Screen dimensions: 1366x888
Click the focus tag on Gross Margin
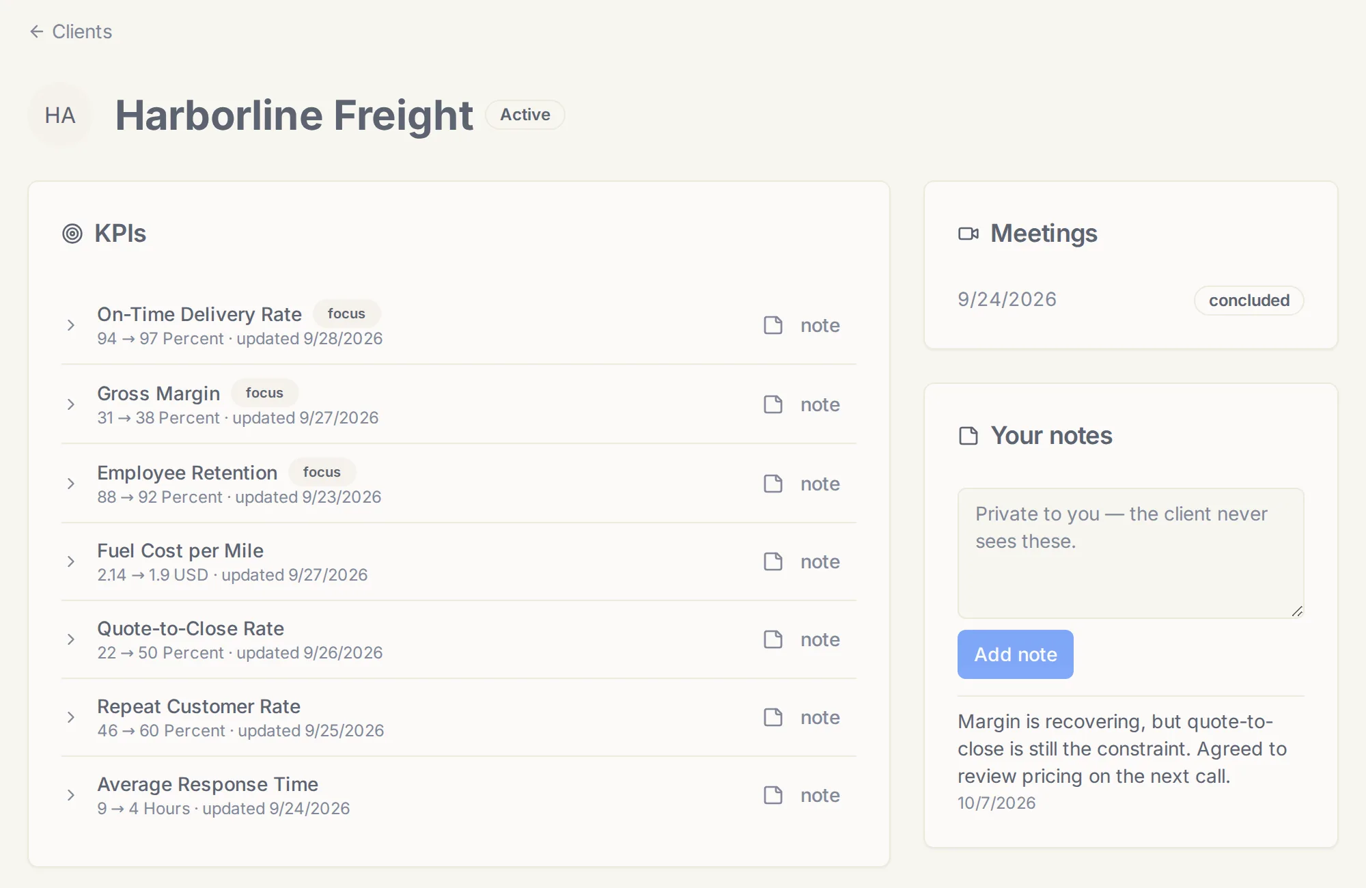pyautogui.click(x=264, y=393)
